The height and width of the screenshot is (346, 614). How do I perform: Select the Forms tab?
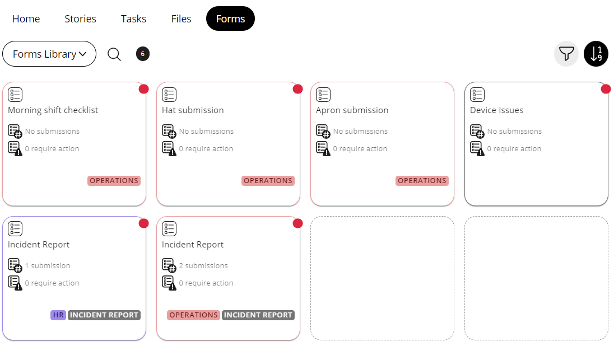coord(230,18)
